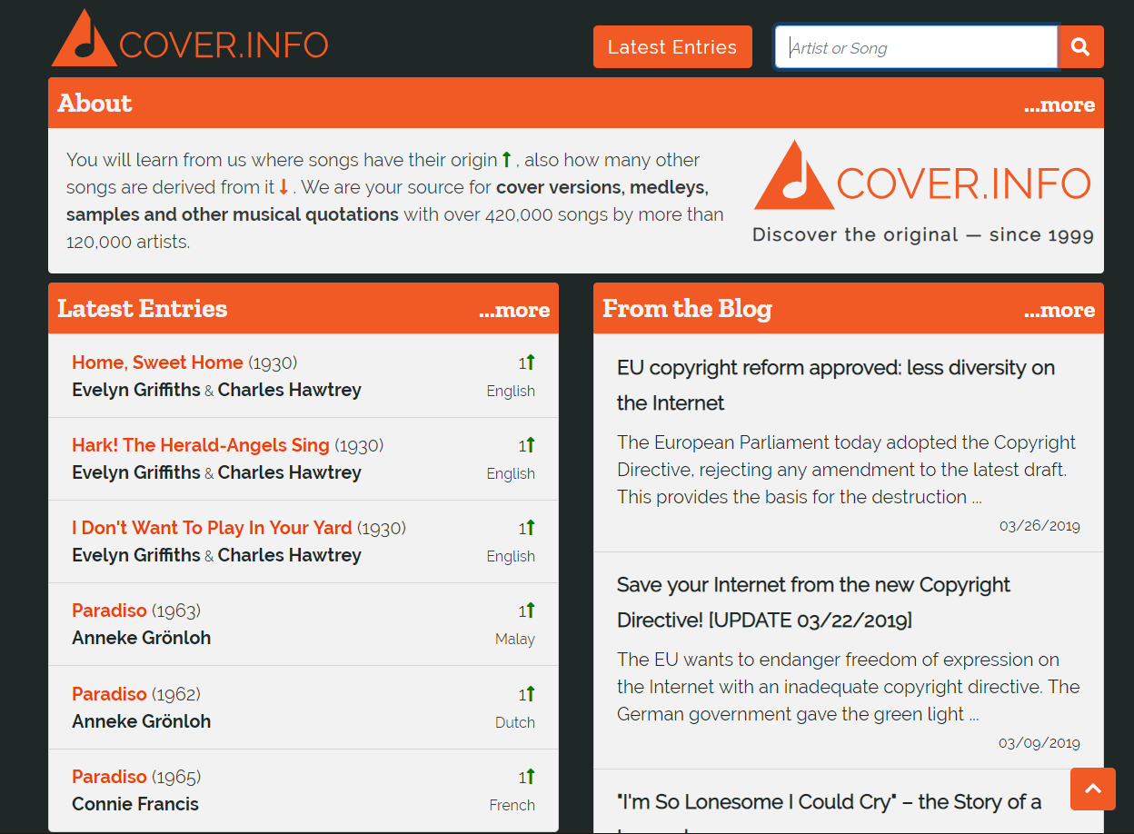Viewport: 1134px width, 834px height.
Task: Click the scroll-to-top arrow button
Action: (1093, 789)
